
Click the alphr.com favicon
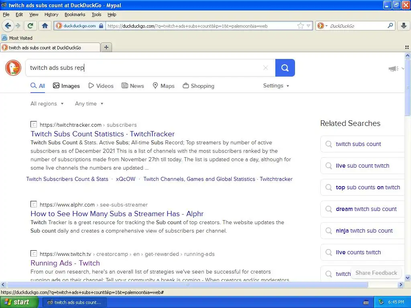(x=34, y=204)
